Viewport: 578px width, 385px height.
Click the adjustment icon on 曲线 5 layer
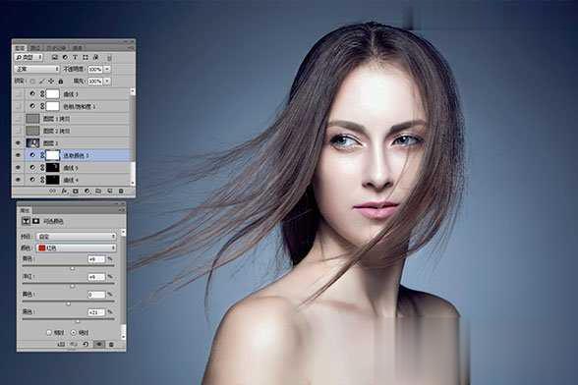pos(32,168)
